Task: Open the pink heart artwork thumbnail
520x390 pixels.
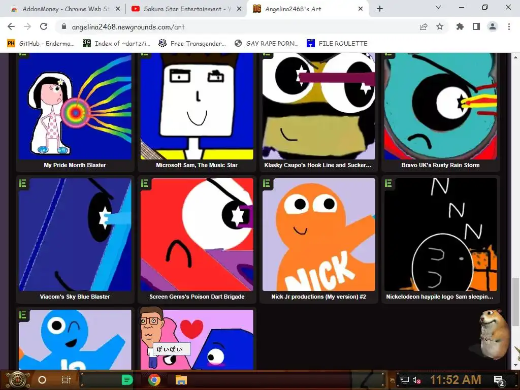Action: (x=197, y=340)
